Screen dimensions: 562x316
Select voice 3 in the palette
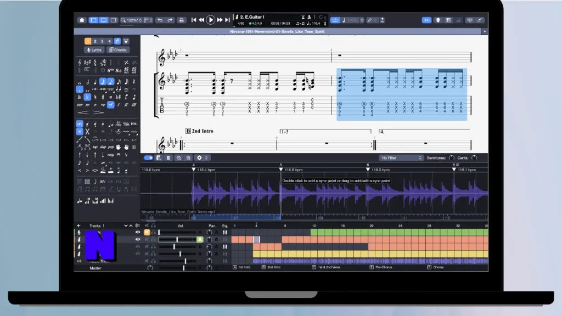coord(102,41)
